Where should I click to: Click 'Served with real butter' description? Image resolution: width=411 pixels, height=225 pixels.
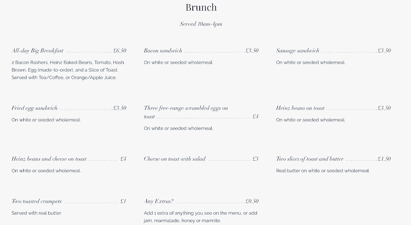(x=36, y=213)
